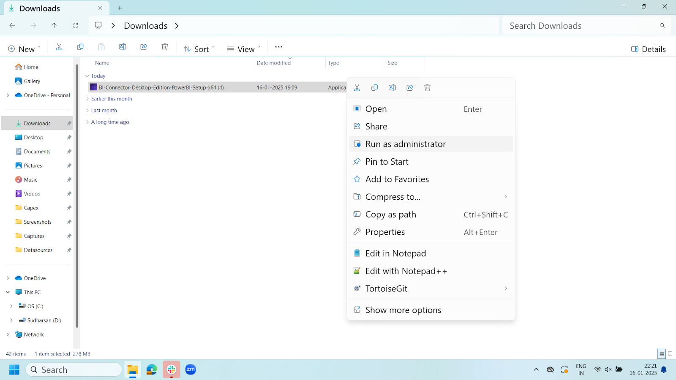Open Microsoft Edge from the taskbar
676x380 pixels.
coord(152,370)
